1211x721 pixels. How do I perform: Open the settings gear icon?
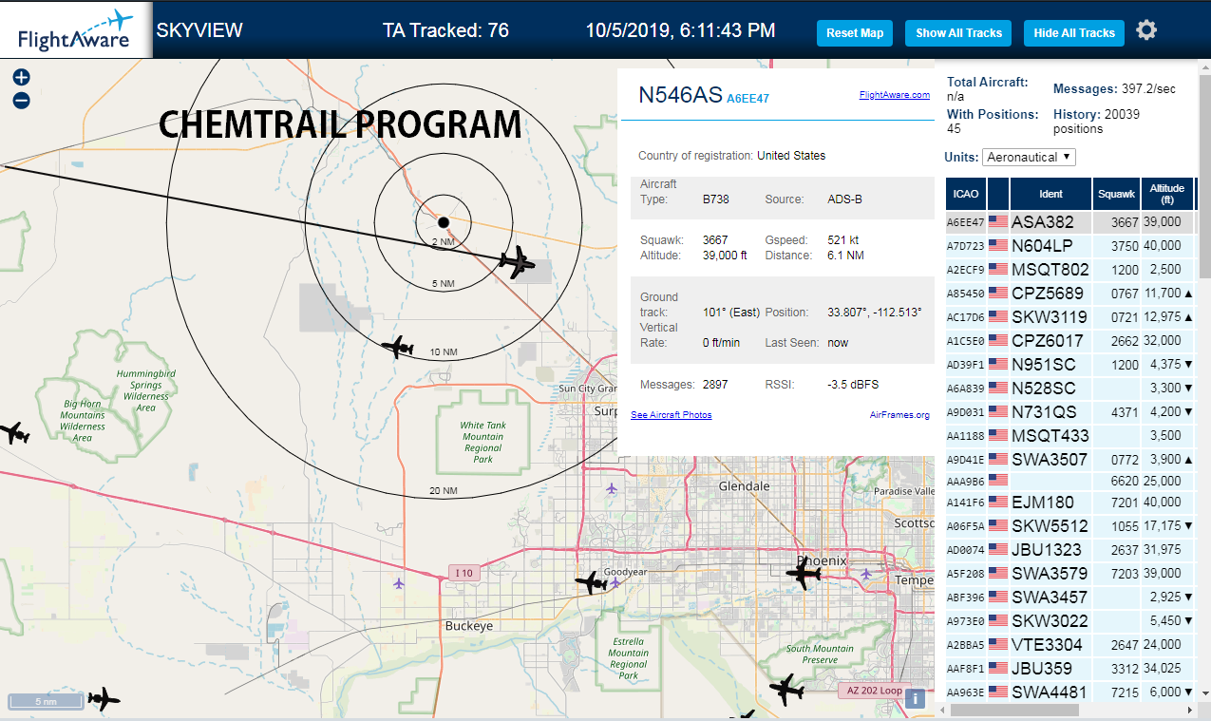[x=1146, y=30]
